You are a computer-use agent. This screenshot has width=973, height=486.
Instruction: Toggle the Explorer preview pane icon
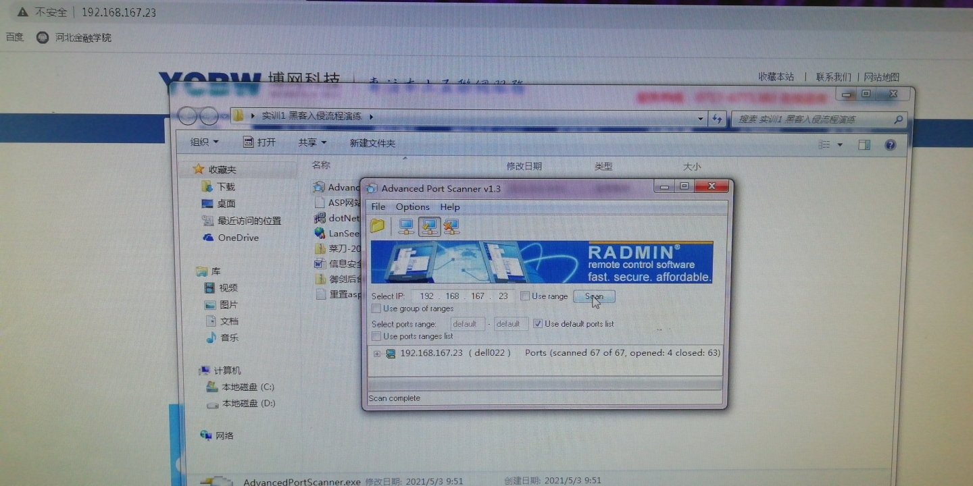(864, 144)
